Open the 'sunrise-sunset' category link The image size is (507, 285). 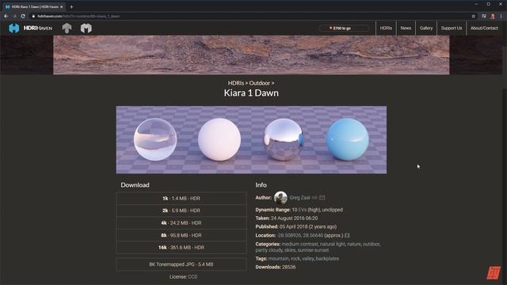(x=313, y=250)
